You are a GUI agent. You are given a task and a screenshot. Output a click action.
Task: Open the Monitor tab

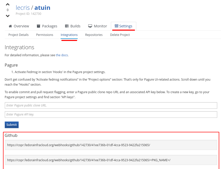pyautogui.click(x=98, y=26)
